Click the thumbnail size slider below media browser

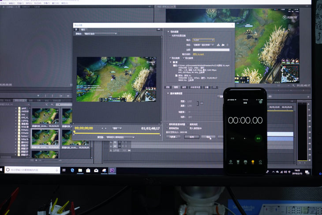(50, 160)
